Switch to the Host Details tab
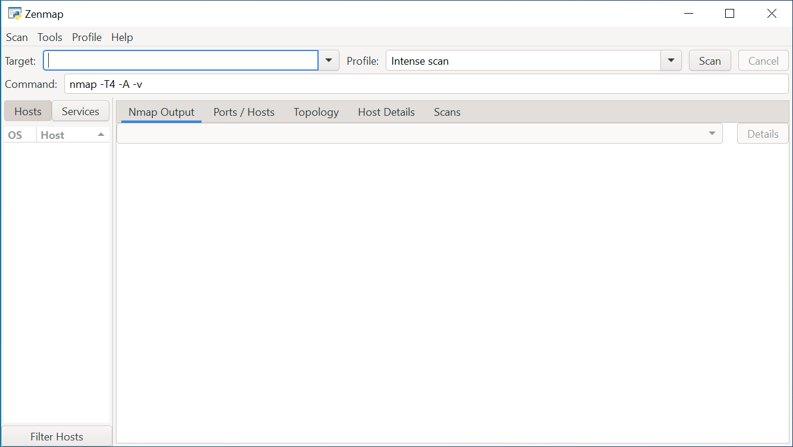 [386, 112]
